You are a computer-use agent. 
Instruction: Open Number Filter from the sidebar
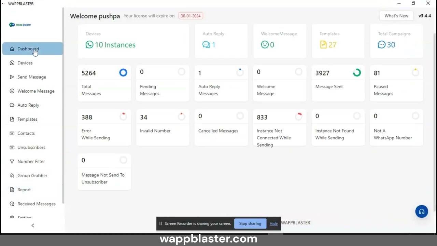(x=33, y=161)
